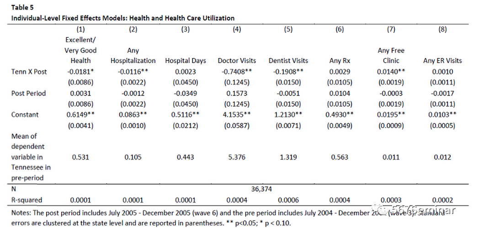This screenshot has width=479, height=228.
Task: Select the R-squared row label
Action: 26,200
